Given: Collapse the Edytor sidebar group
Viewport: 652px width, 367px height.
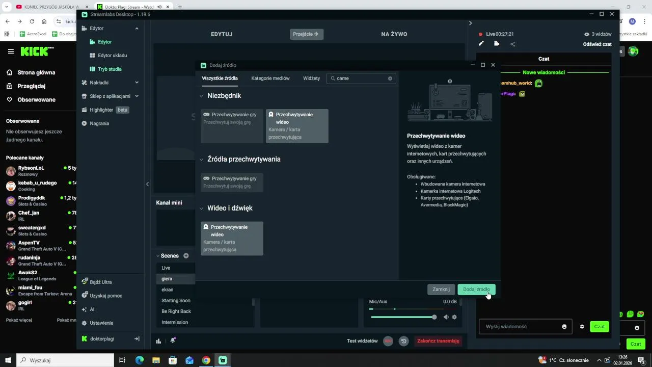Looking at the screenshot, I should pyautogui.click(x=137, y=29).
